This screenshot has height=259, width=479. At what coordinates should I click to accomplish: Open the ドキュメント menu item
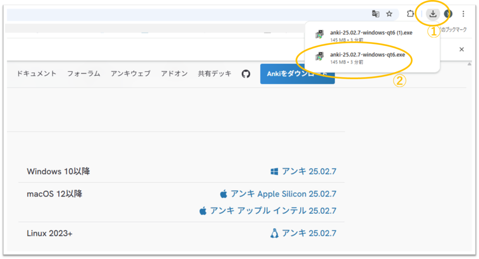(x=36, y=73)
